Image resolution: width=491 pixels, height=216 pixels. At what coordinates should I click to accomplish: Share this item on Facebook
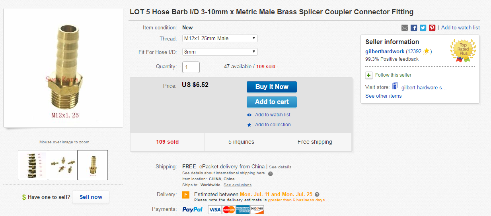point(414,28)
